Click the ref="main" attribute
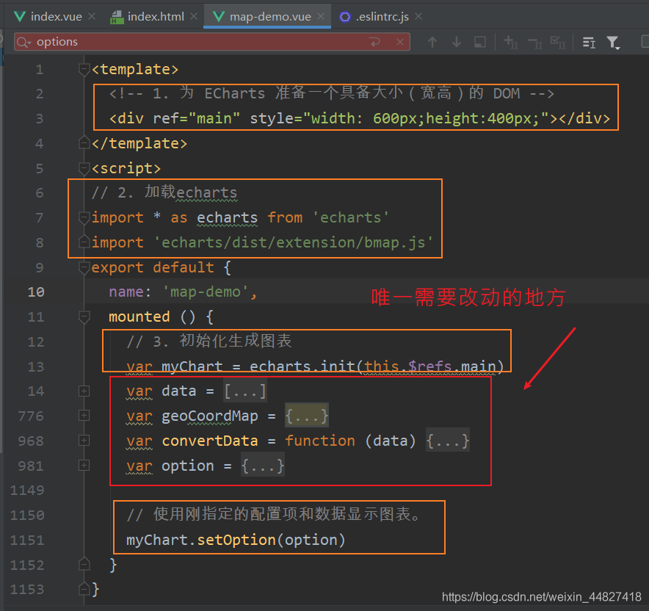 [196, 118]
